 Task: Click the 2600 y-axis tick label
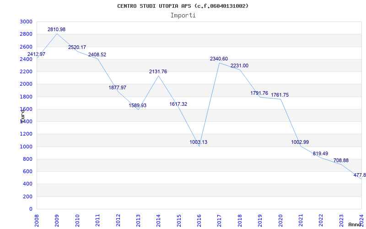click(26, 47)
